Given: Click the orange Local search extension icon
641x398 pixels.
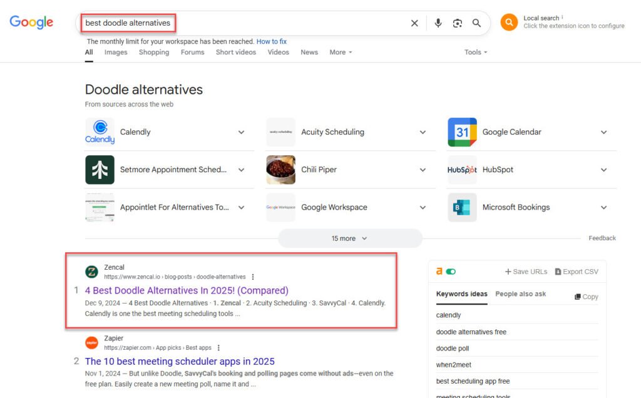Looking at the screenshot, I should (x=509, y=22).
